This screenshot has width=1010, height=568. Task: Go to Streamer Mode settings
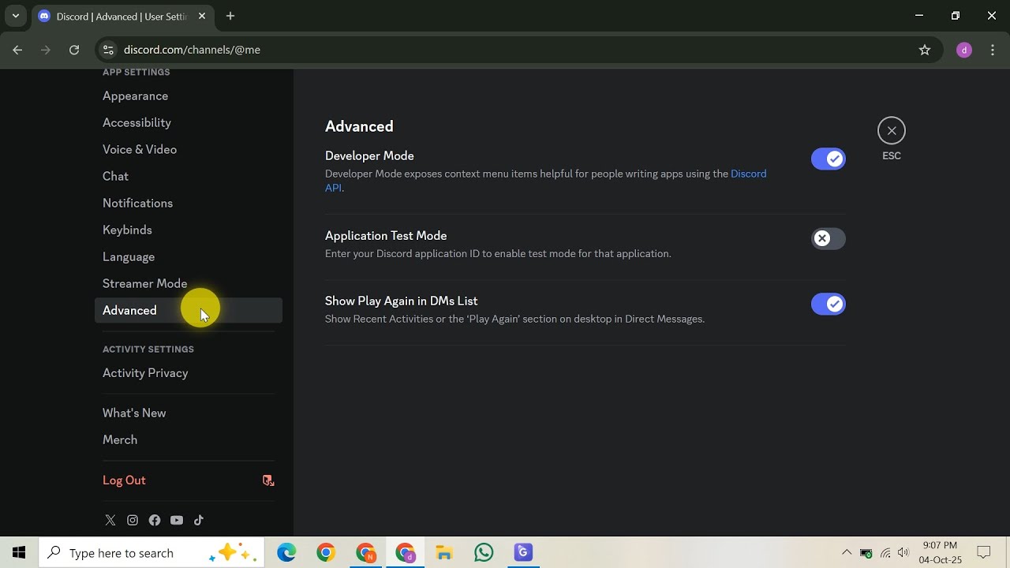coord(188,284)
